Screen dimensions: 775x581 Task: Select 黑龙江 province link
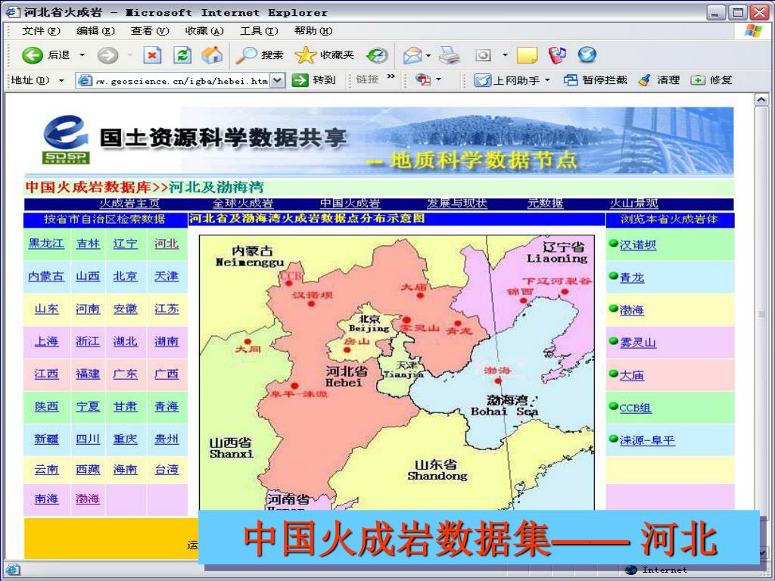pos(46,244)
